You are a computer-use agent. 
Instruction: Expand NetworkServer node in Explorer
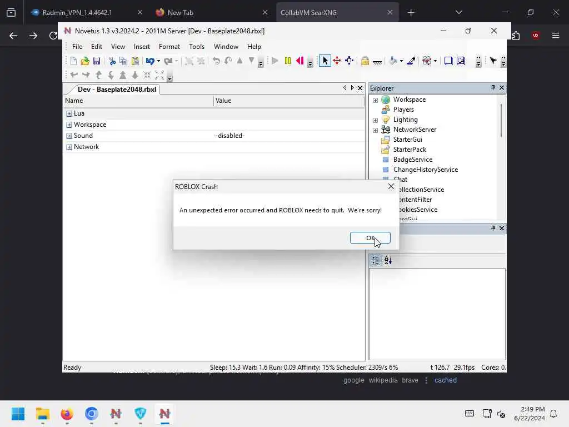(375, 130)
